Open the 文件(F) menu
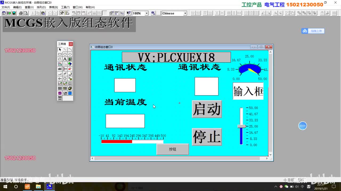Screen dimensions: 341x191 click(6, 7)
